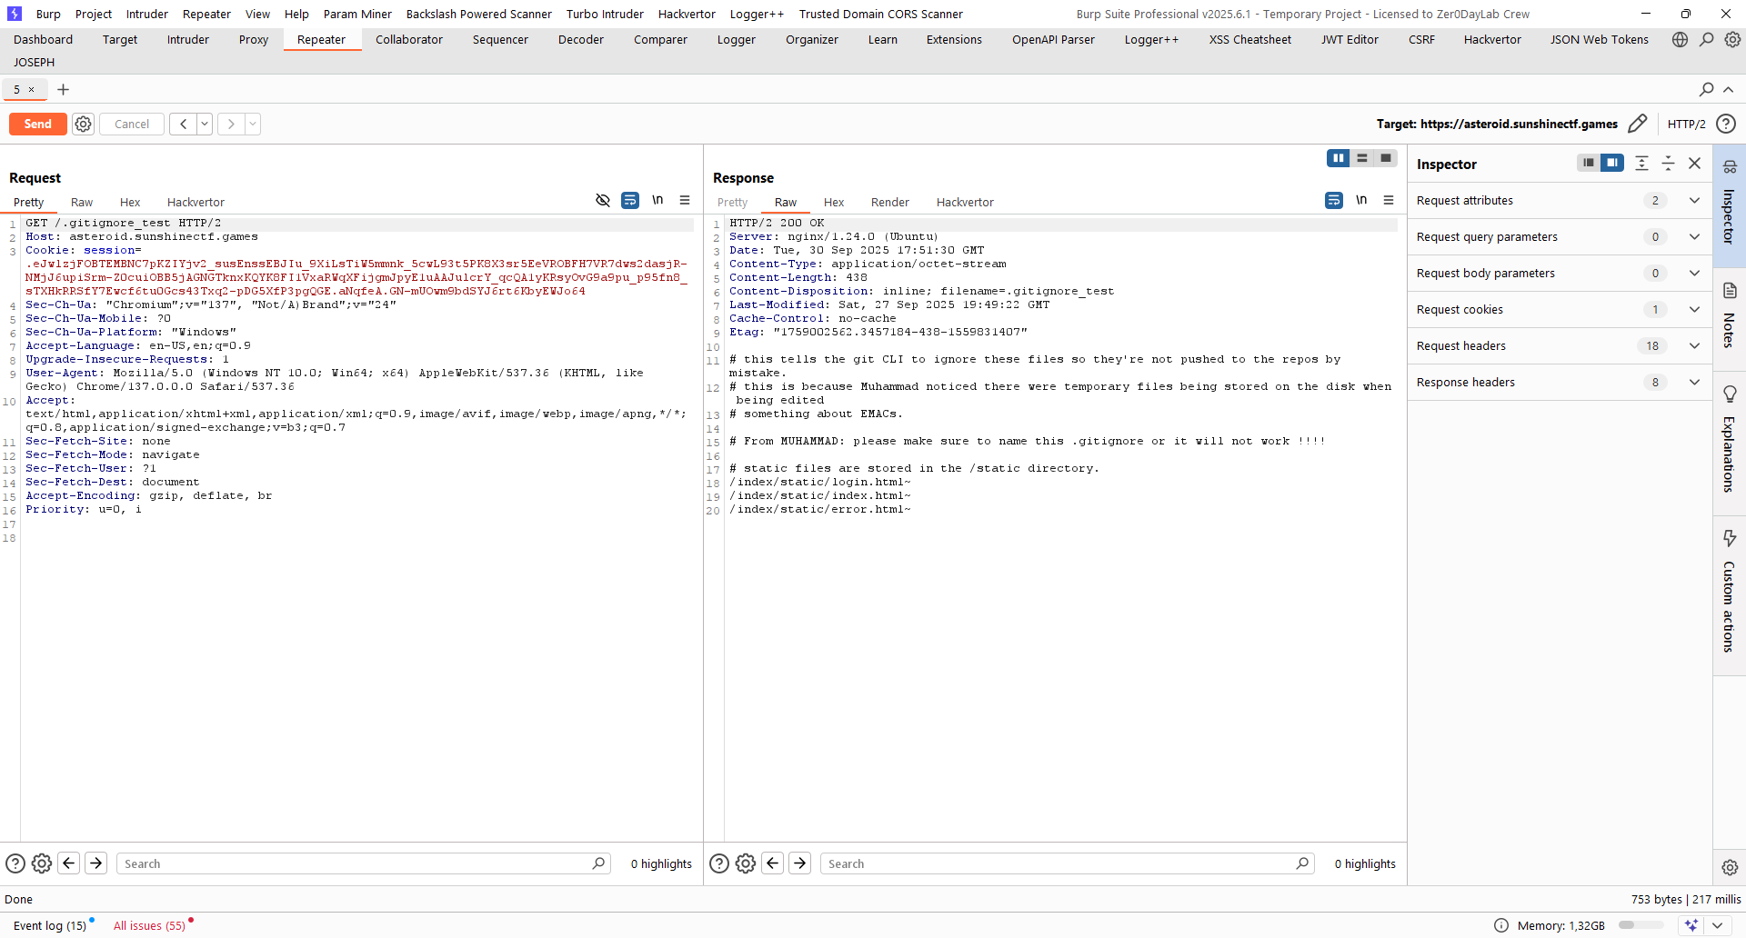Viewport: 1746px width, 938px height.
Task: Open Burp AI sparkle icon in status bar
Action: [1691, 925]
